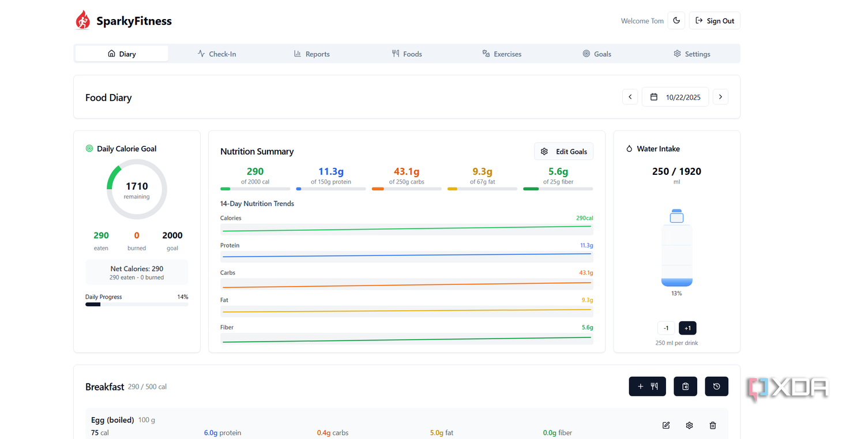Go to previous day with left chevron
The image size is (865, 439).
click(x=630, y=97)
